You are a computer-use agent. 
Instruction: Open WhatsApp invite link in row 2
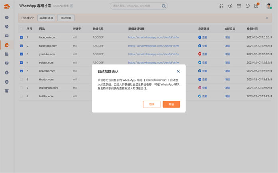154,46
